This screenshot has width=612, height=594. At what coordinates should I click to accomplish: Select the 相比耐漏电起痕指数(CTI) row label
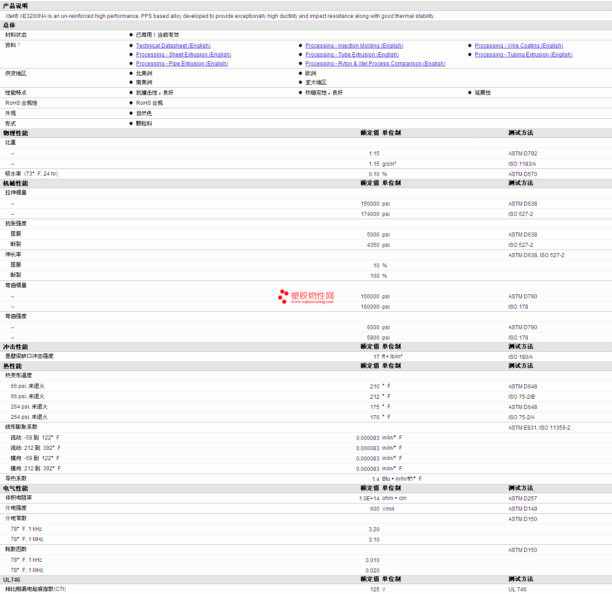35,589
